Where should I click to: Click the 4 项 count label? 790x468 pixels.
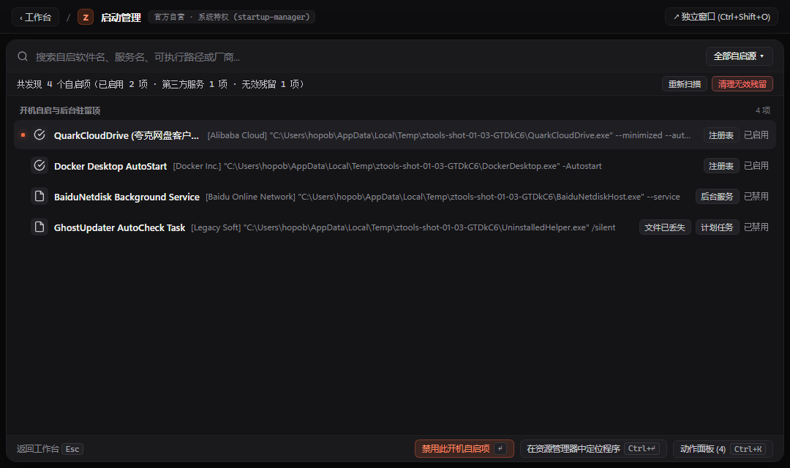coord(763,110)
